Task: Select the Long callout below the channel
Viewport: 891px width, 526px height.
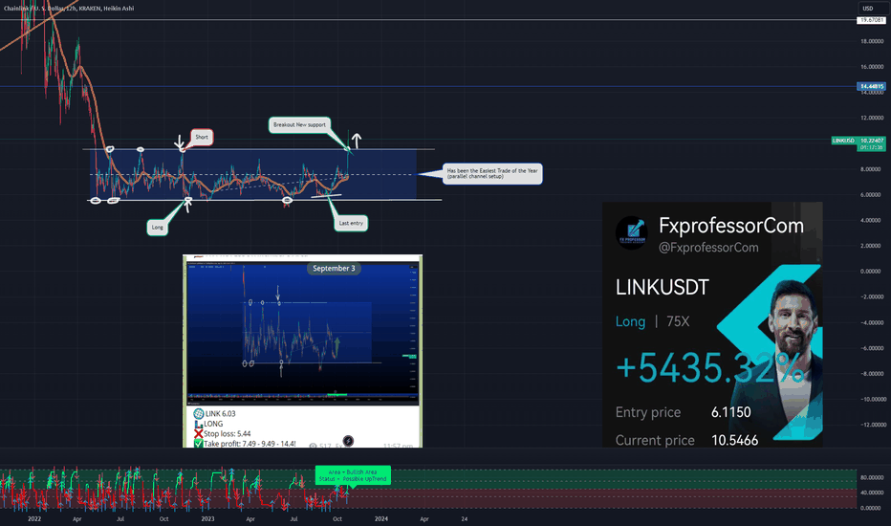Action: tap(158, 228)
